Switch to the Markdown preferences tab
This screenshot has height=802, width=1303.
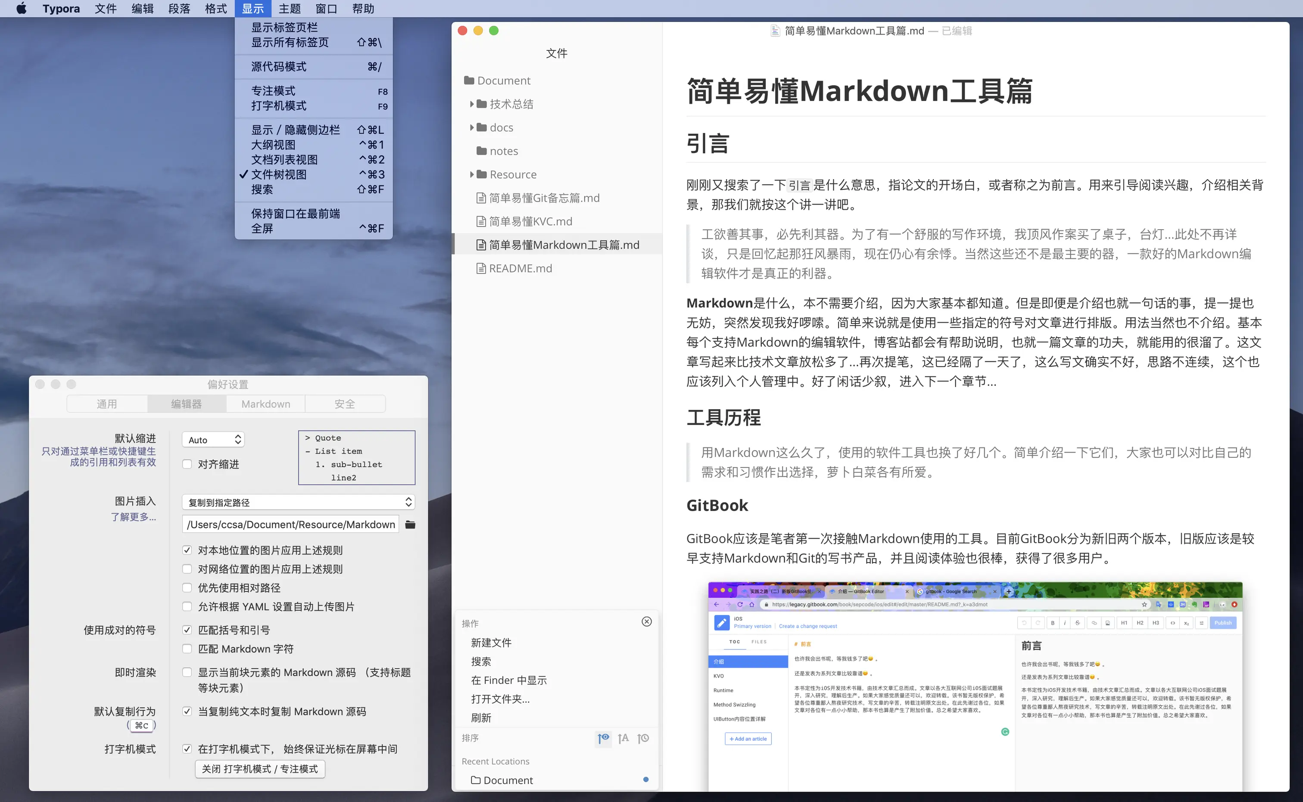(x=266, y=404)
